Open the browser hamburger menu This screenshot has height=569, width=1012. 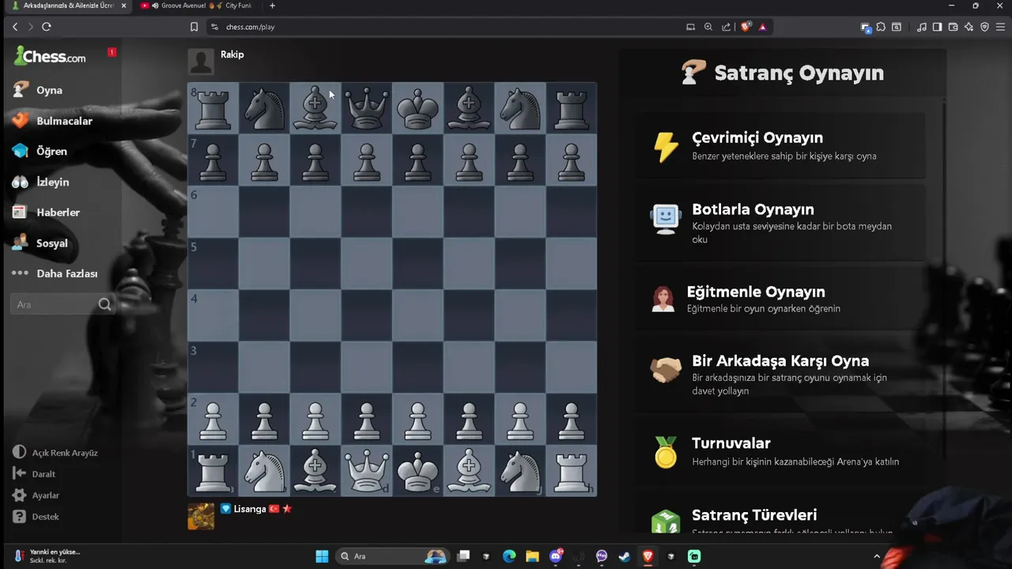[x=999, y=27]
